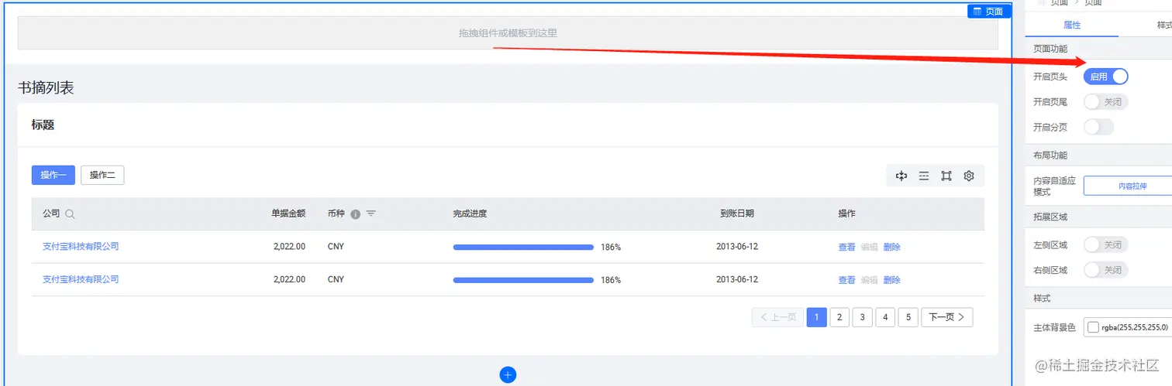Click 编辑 in the second table row
This screenshot has width=1172, height=386.
869,280
